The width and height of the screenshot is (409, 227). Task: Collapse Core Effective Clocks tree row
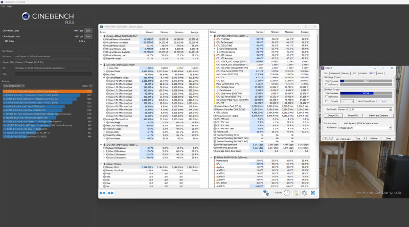click(104, 78)
